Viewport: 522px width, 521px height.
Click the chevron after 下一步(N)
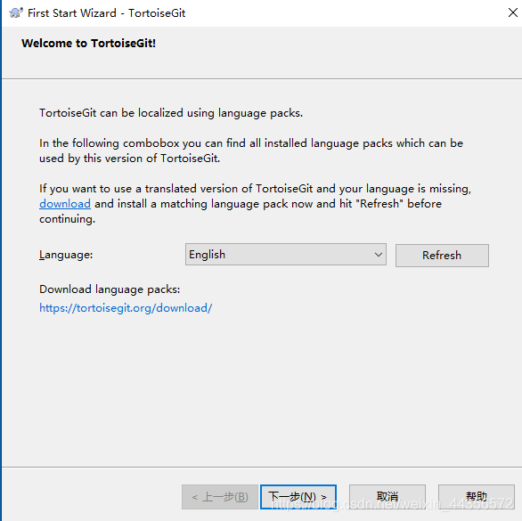tap(323, 497)
